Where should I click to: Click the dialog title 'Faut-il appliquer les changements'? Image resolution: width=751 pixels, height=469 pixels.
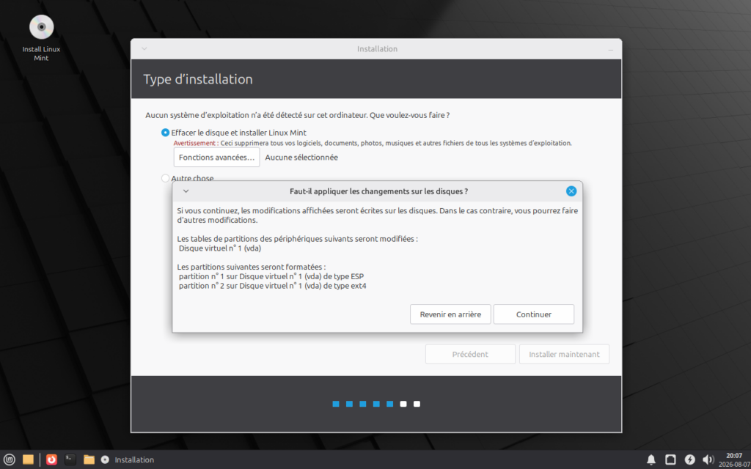click(x=379, y=191)
